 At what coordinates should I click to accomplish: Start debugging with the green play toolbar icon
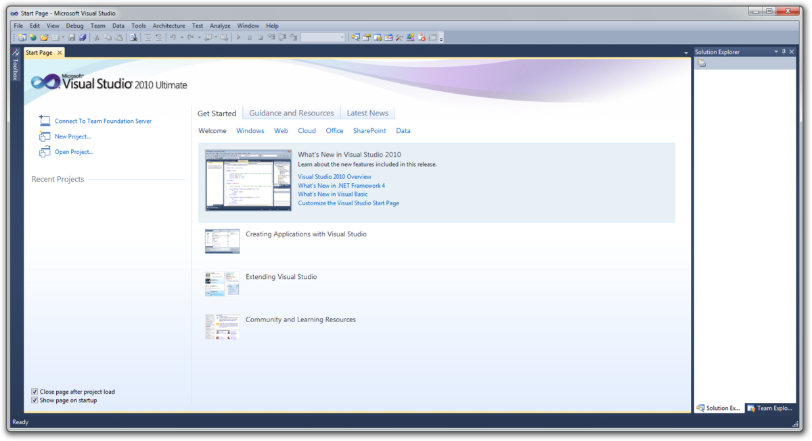238,37
